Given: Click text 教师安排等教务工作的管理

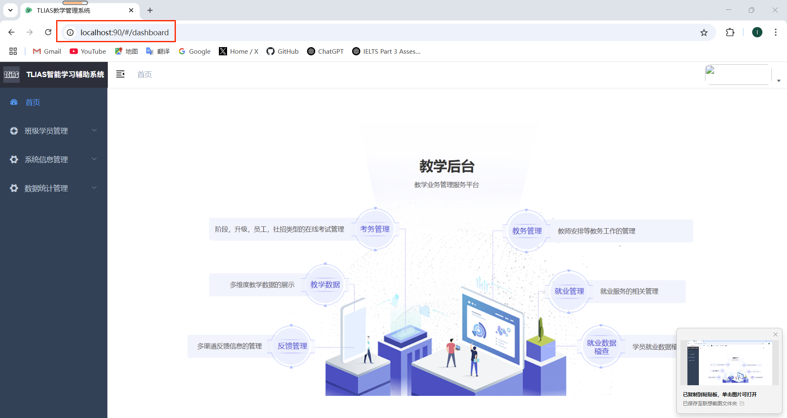Looking at the screenshot, I should pos(596,231).
